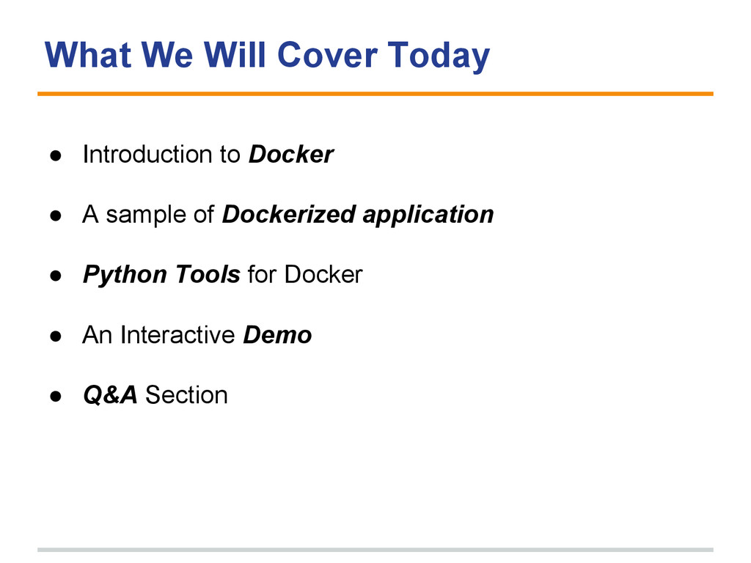Click the bold word 'Demo'
The width and height of the screenshot is (751, 563).
[277, 334]
